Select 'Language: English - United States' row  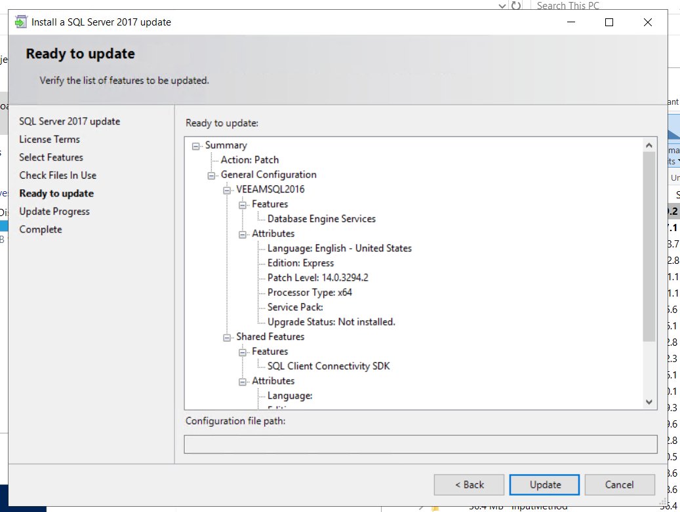[339, 248]
